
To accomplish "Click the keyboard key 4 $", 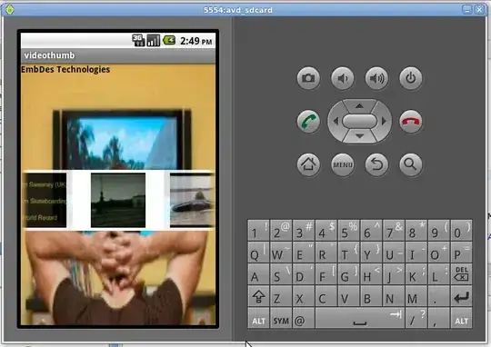I will pos(326,231).
